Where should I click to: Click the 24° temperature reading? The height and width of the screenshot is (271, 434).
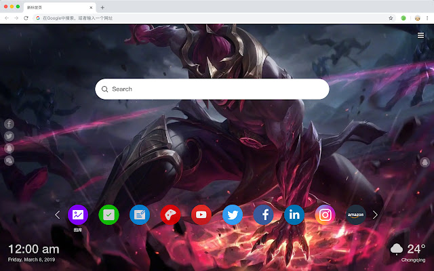[416, 249]
